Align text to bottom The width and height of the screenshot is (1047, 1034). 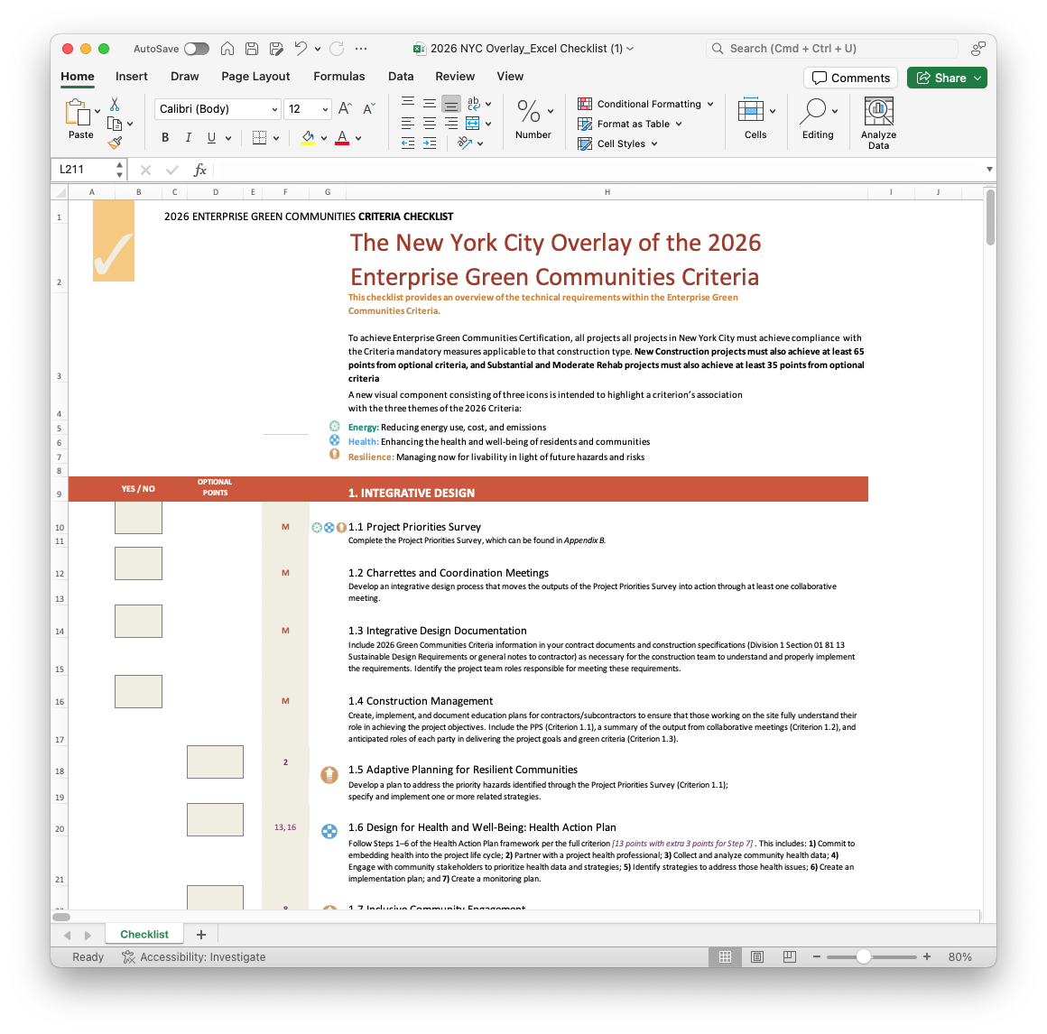pos(451,104)
